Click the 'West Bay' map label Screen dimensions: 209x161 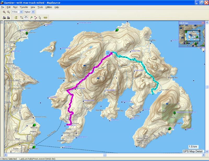tap(100, 110)
